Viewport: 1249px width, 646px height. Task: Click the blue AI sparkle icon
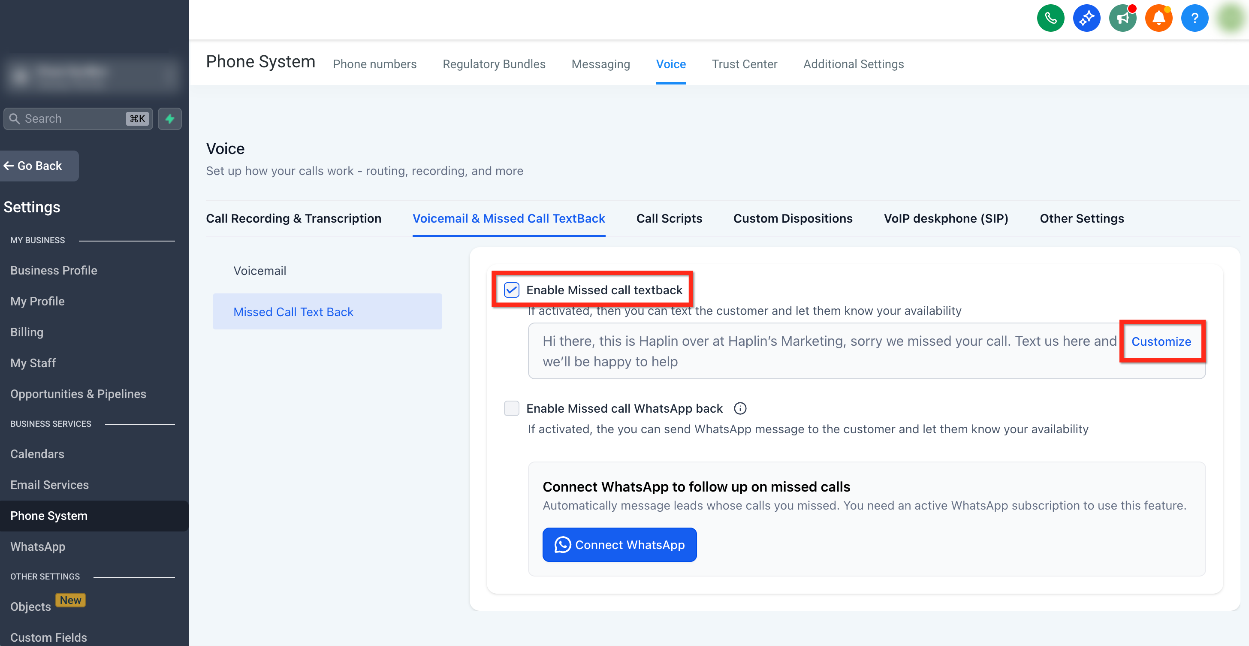pyautogui.click(x=1086, y=18)
